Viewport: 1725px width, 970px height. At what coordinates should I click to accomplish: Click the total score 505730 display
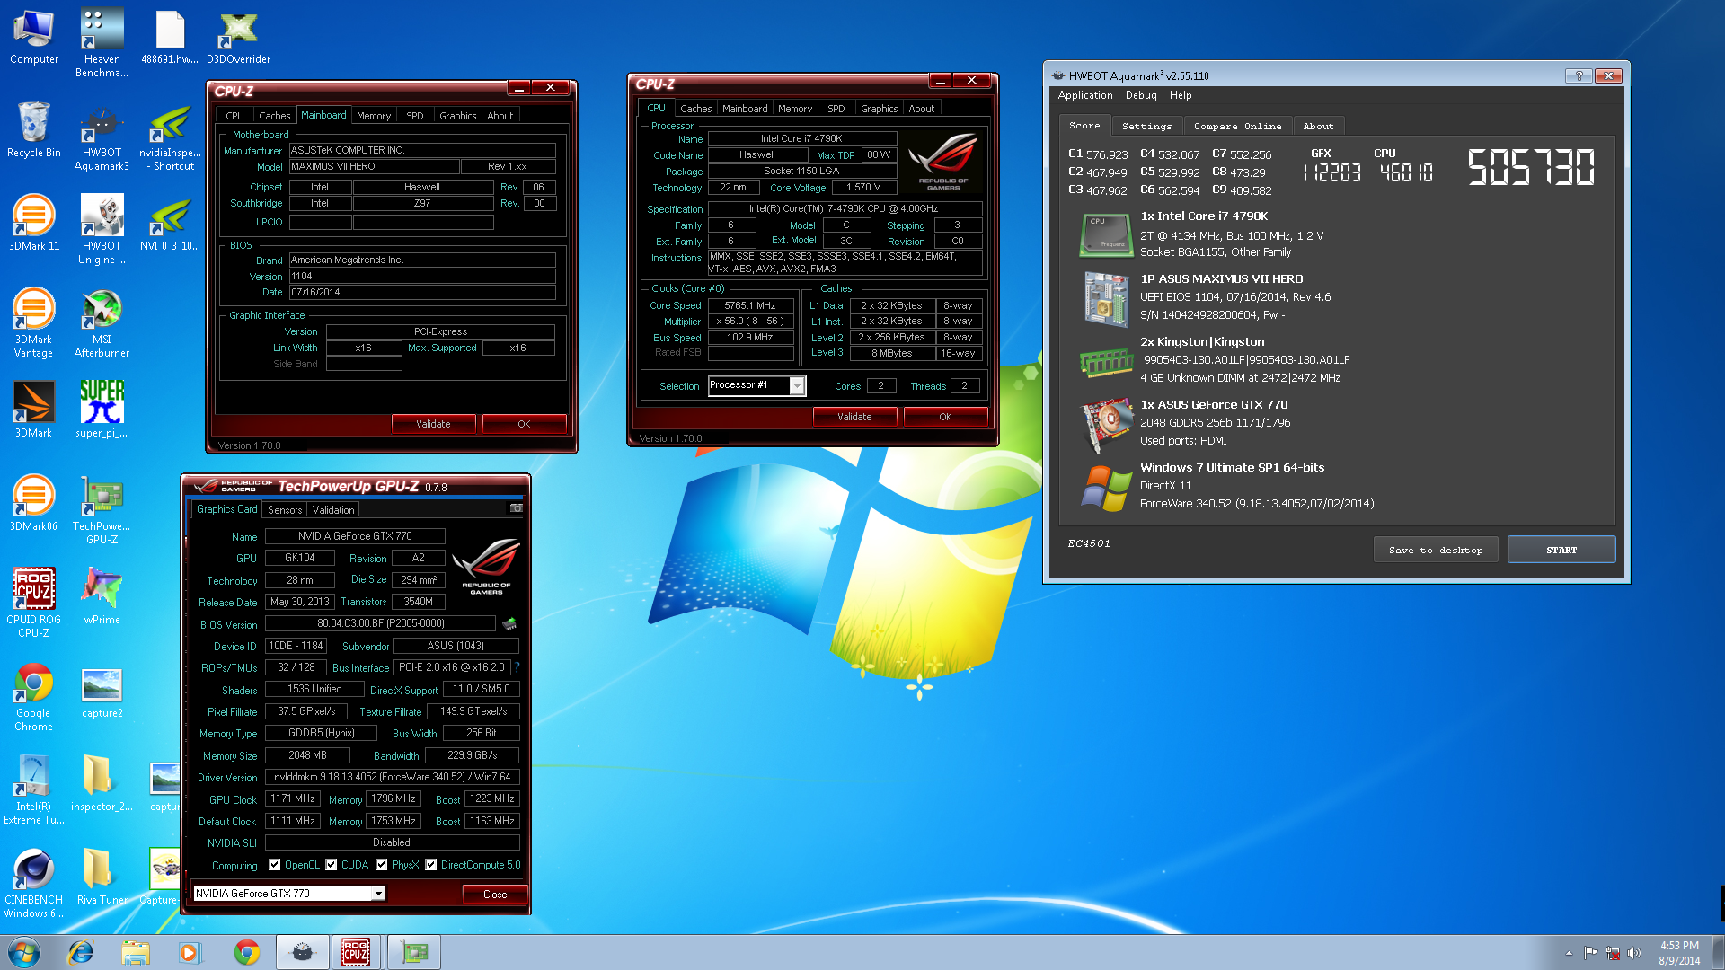1531,167
